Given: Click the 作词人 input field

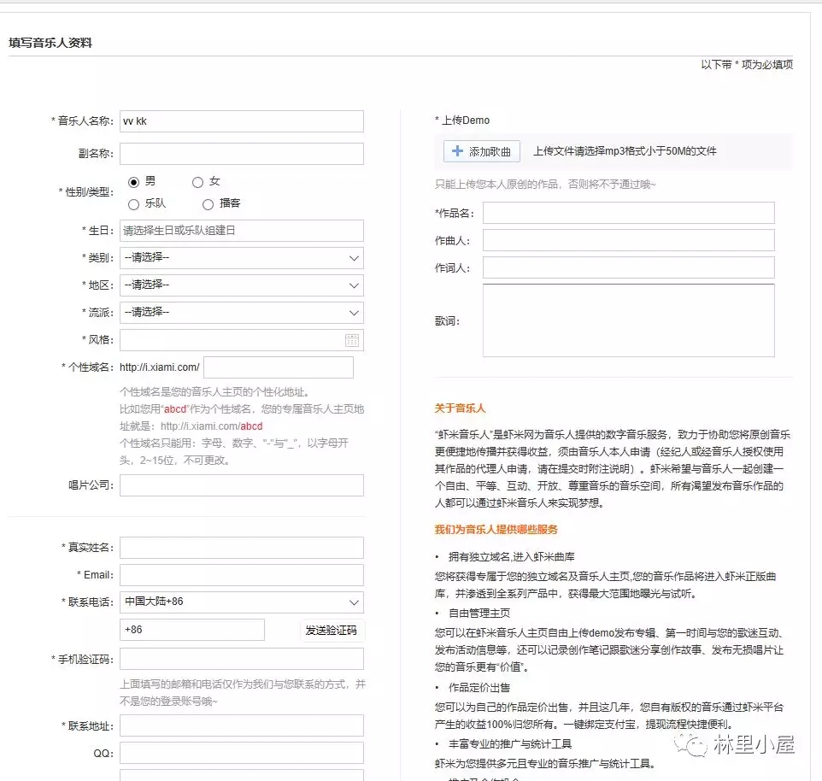Looking at the screenshot, I should [629, 267].
